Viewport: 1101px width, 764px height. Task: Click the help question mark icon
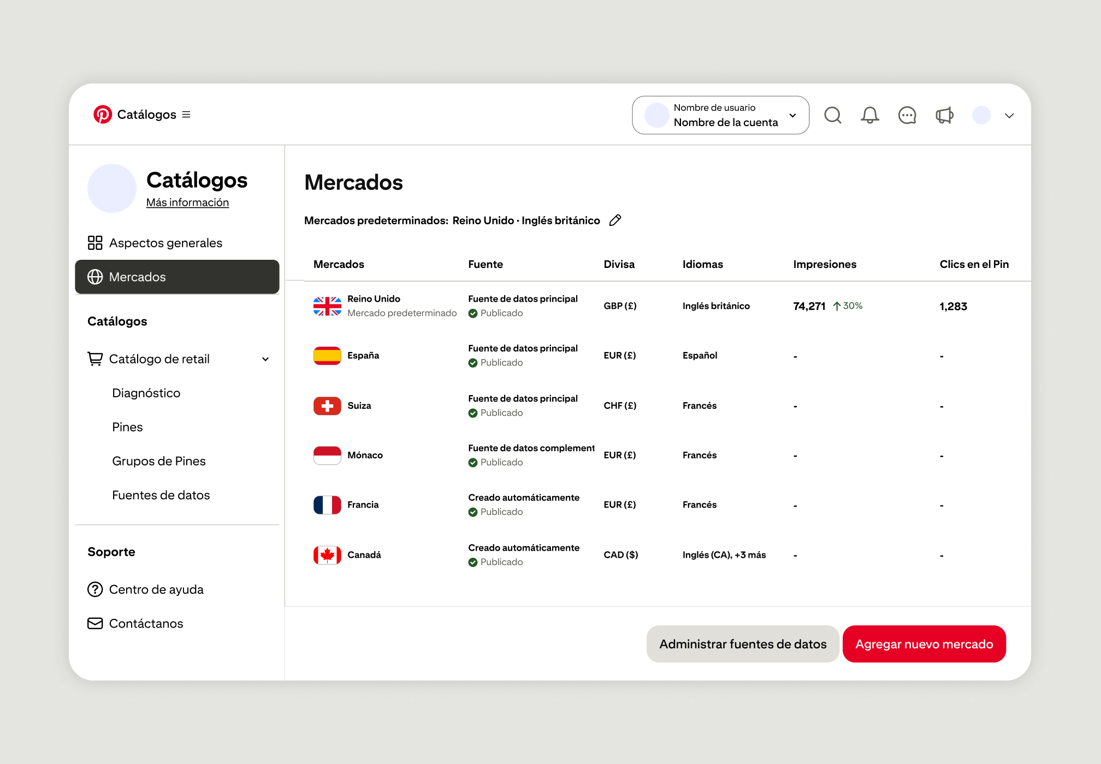[95, 589]
